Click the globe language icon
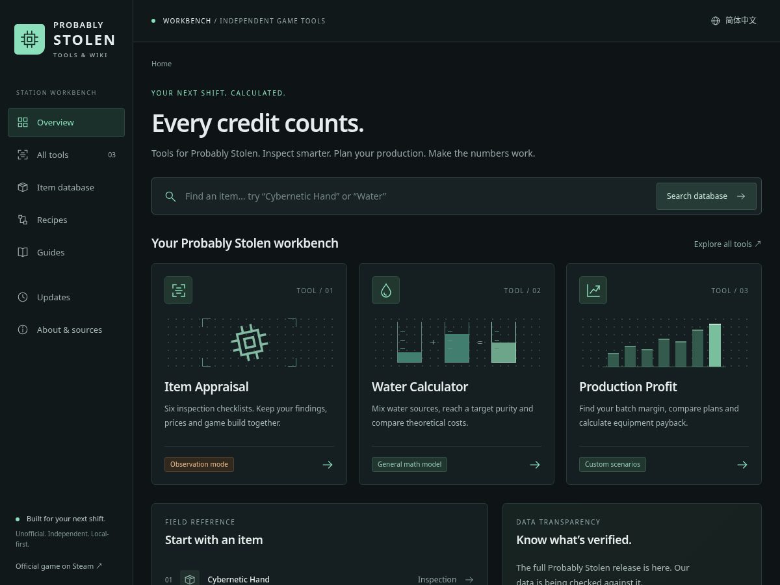 click(x=716, y=21)
